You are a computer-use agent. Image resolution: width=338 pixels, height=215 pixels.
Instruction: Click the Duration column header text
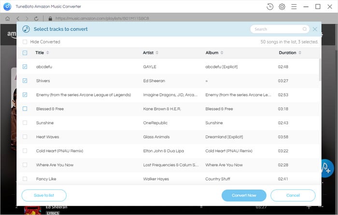pyautogui.click(x=287, y=53)
